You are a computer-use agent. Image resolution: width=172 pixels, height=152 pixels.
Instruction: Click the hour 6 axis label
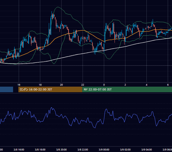pyautogui.click(x=168, y=85)
